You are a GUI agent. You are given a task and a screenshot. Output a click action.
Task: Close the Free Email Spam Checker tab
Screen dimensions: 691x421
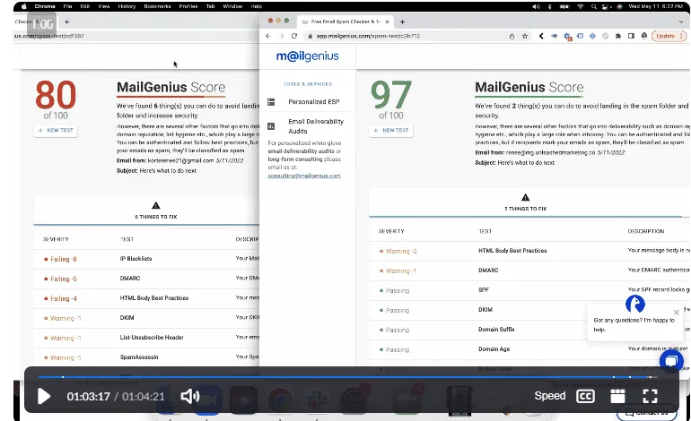click(387, 21)
